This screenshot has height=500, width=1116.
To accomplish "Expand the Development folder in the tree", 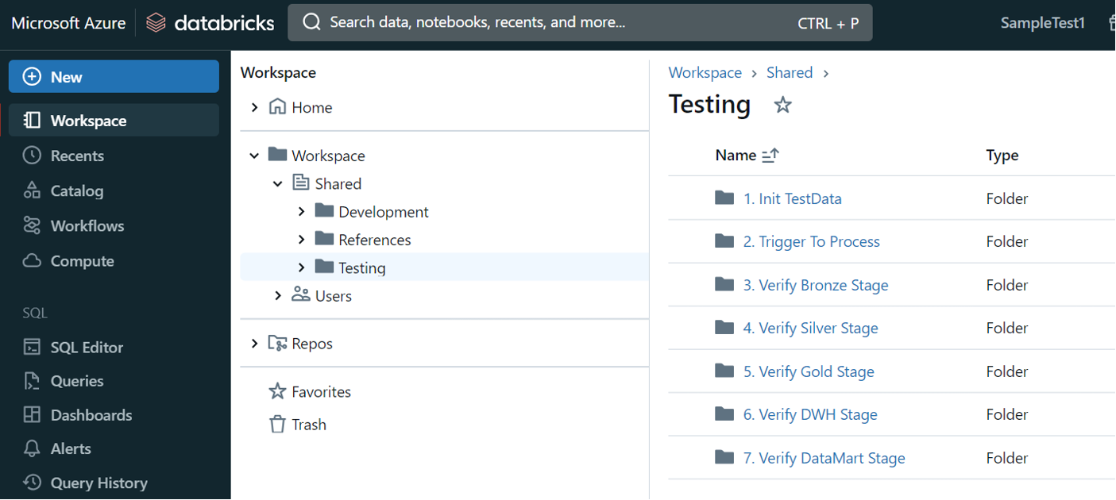I will [301, 211].
